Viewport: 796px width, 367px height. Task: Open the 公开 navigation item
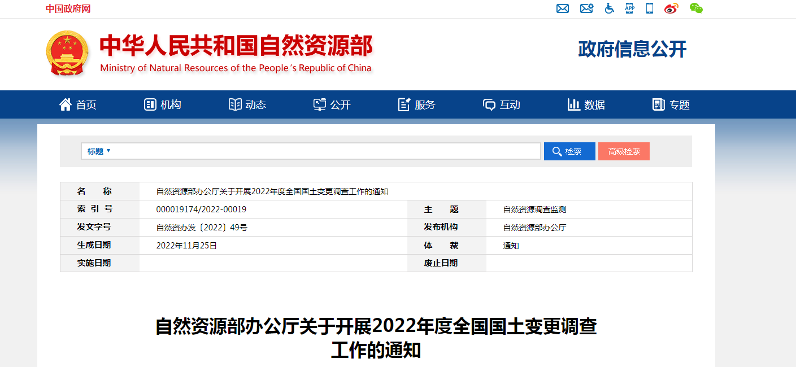332,104
